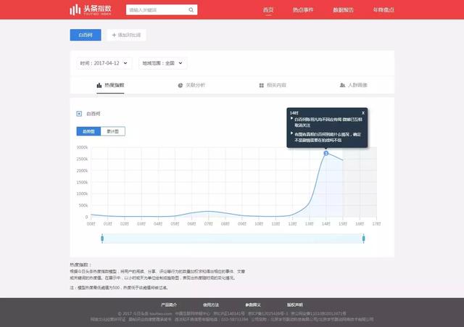This screenshot has height=327, width=464.
Task: Click the magnifier search icon
Action: (x=191, y=9)
